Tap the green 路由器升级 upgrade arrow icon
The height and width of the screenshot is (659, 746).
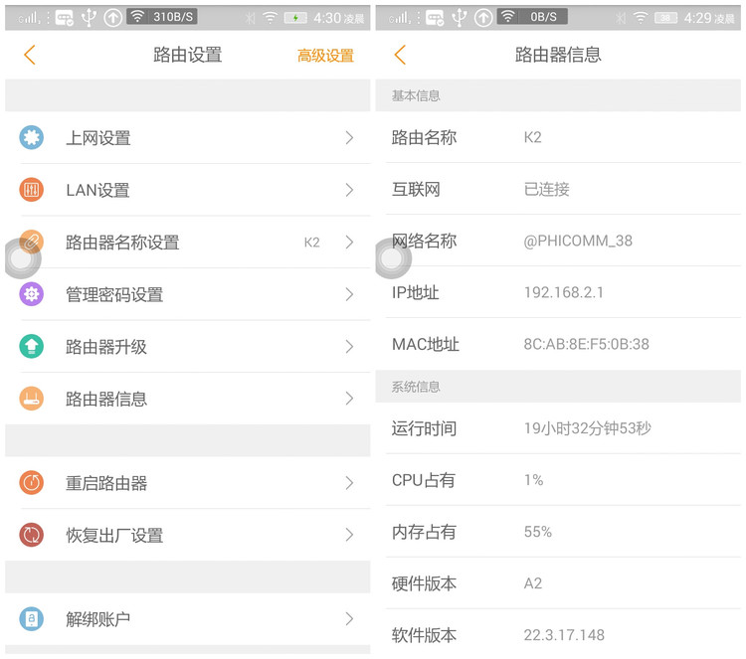click(32, 346)
